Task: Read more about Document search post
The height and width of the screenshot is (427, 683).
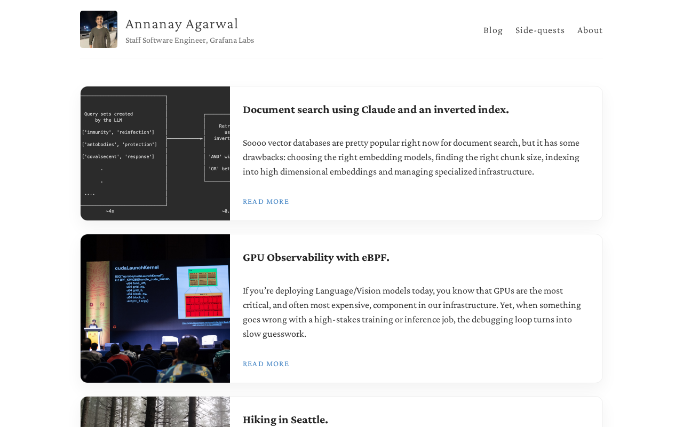Action: pos(266,201)
